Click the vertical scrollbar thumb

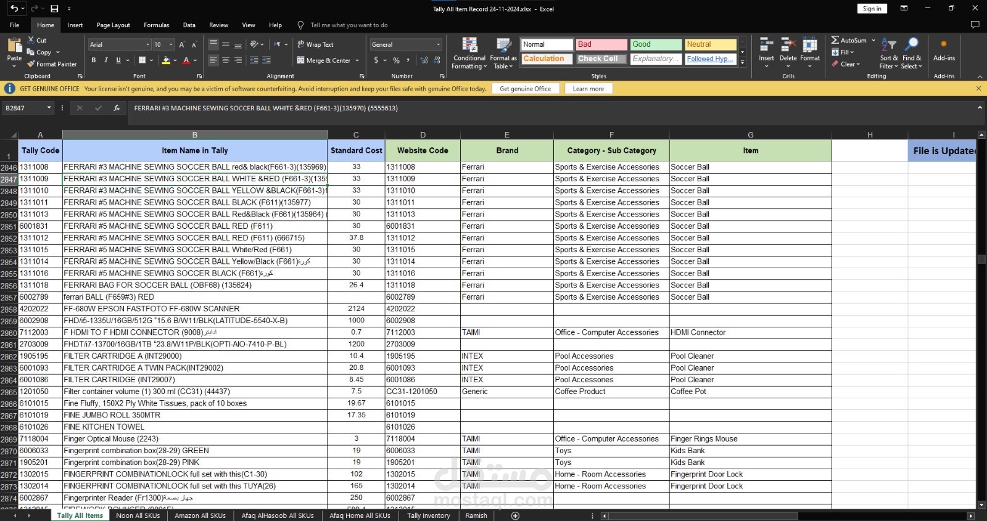(981, 260)
